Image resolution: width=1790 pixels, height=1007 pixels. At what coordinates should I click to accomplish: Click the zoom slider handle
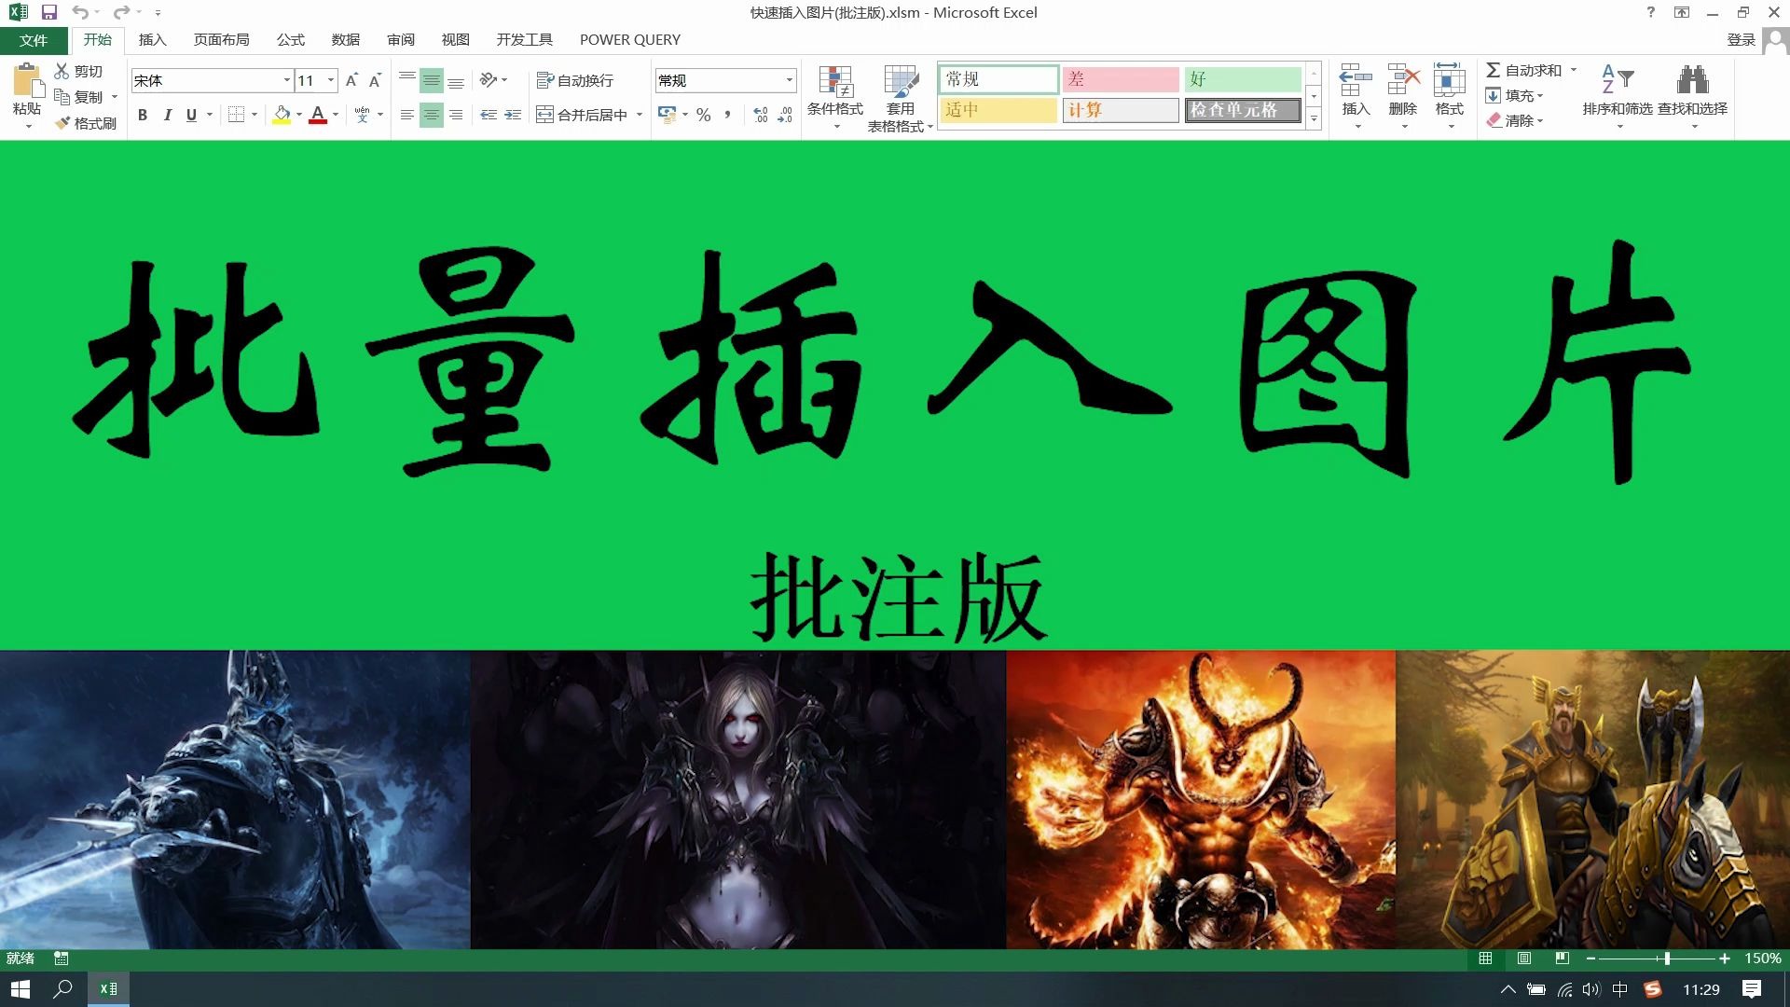pos(1667,959)
